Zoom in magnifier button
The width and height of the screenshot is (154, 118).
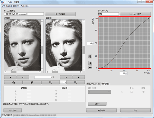pyautogui.click(x=76, y=82)
